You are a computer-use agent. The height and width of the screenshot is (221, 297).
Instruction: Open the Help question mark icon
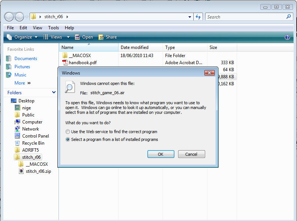tap(287, 37)
